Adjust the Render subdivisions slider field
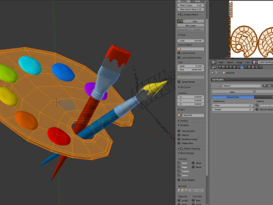 click(233, 109)
